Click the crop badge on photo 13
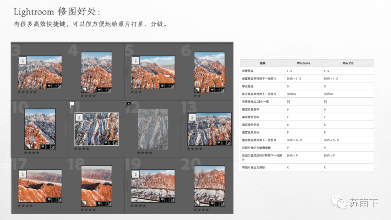The width and height of the screenshot is (391, 220). [224, 143]
